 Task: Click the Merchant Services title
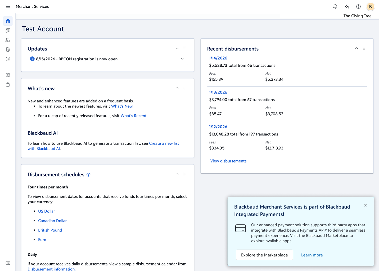coord(32,7)
